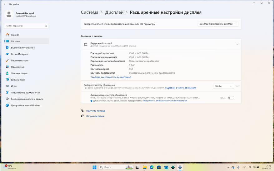This screenshot has width=274, height=171.
Task: Click the info icon near dynamic refresh note
Action: (92, 101)
